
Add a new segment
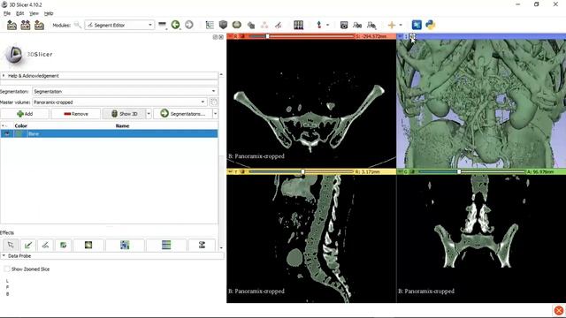(25, 114)
